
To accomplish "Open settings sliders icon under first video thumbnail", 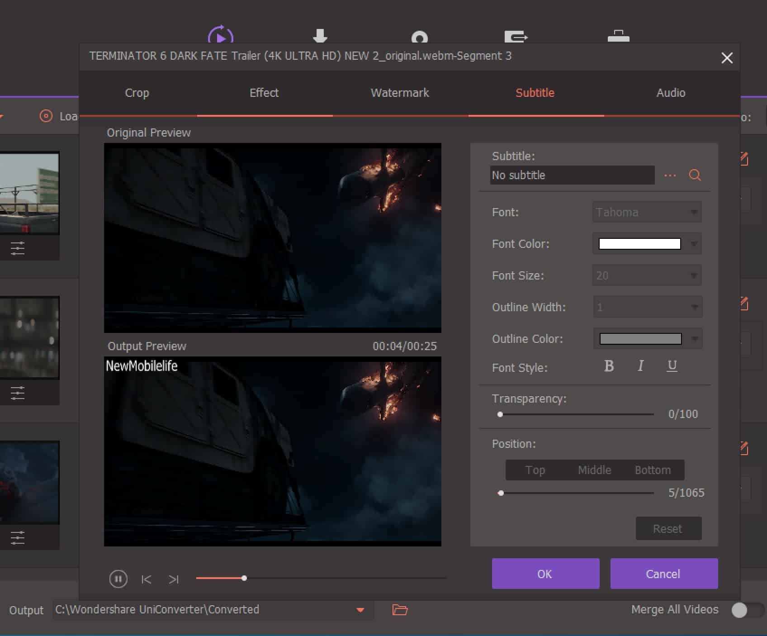I will point(18,248).
